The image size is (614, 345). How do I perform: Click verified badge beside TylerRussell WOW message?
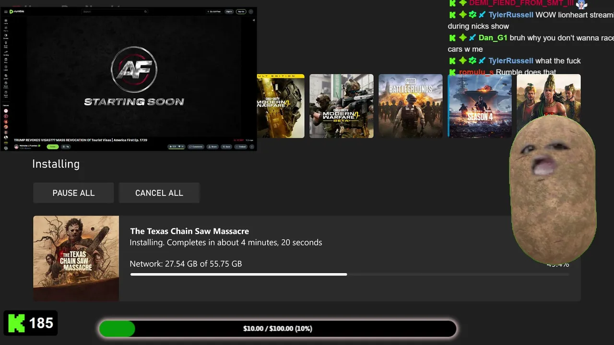pos(472,15)
